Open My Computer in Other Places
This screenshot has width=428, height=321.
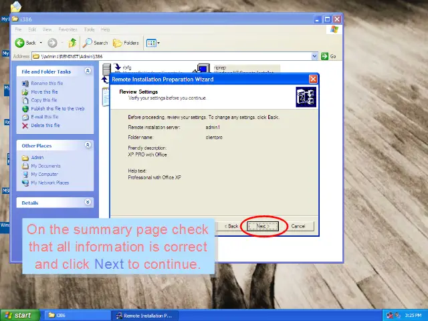[x=45, y=174]
